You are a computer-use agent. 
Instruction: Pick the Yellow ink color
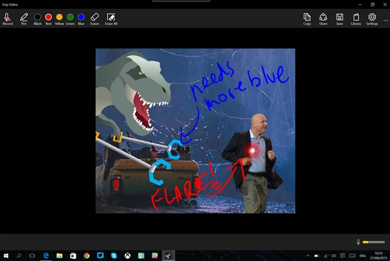tap(59, 19)
